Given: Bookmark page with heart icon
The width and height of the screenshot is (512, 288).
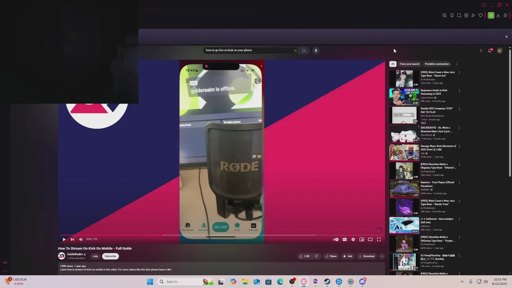Looking at the screenshot, I should pos(480,16).
